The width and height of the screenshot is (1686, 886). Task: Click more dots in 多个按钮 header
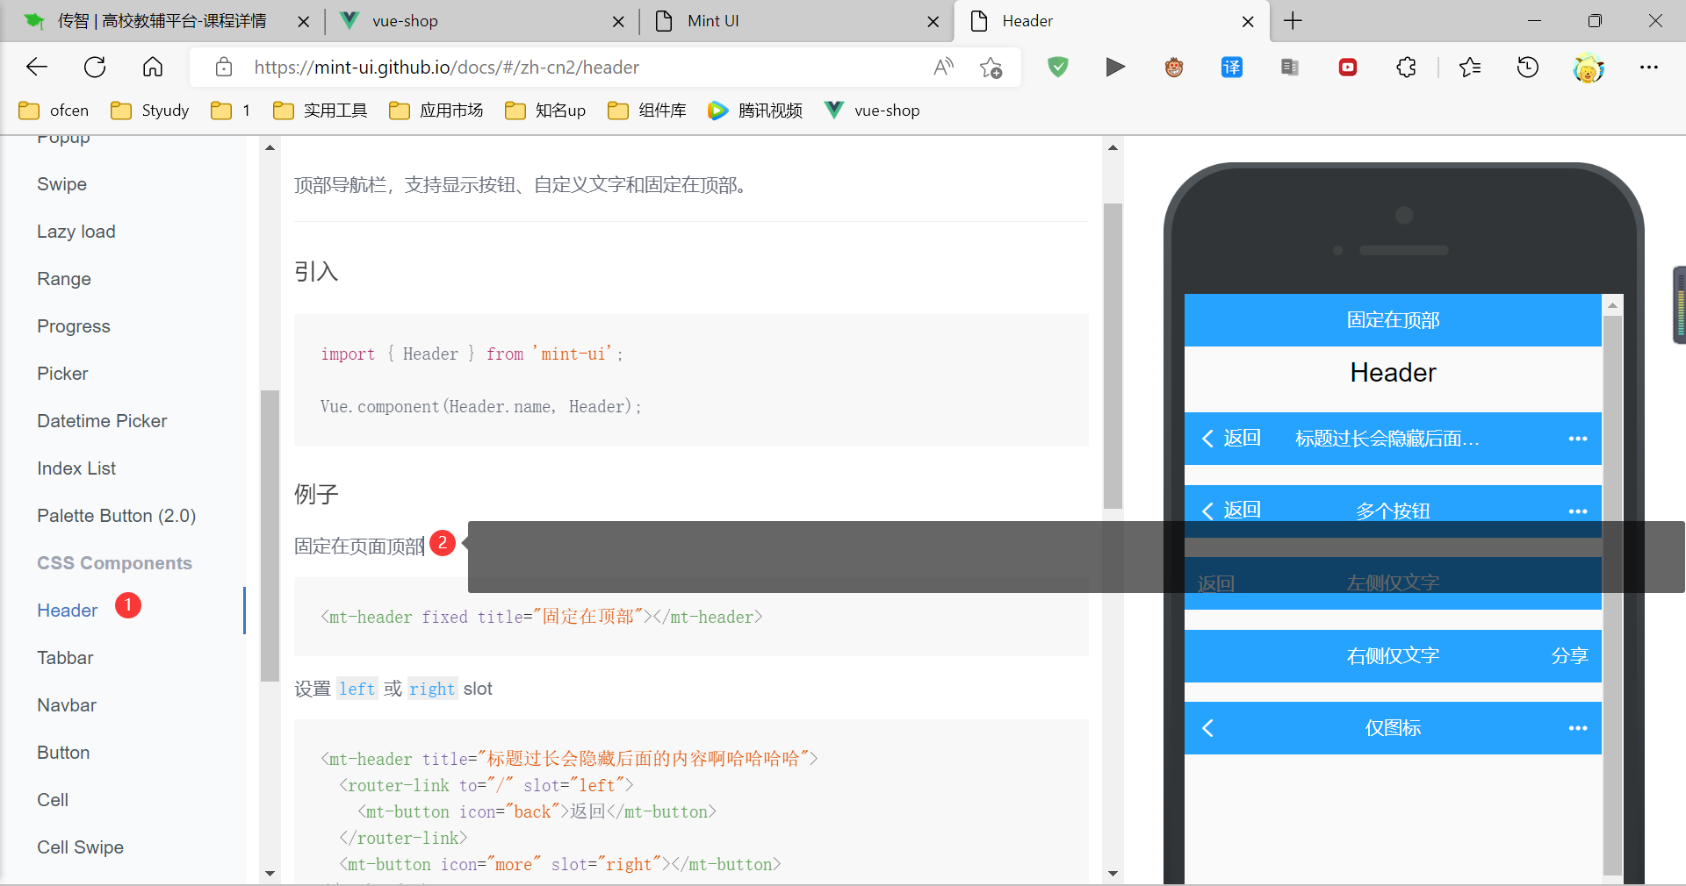tap(1578, 511)
